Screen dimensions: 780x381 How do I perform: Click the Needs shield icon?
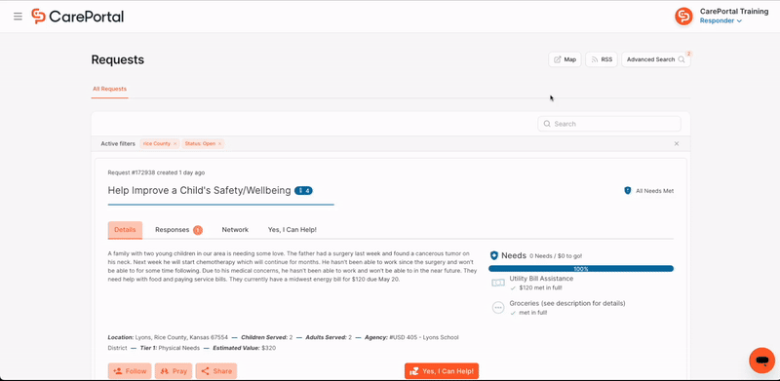[x=493, y=255]
